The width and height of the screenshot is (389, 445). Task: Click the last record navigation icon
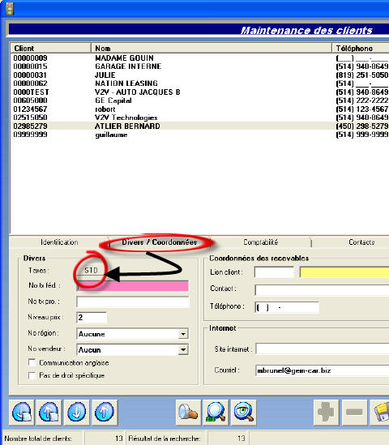coord(49,412)
